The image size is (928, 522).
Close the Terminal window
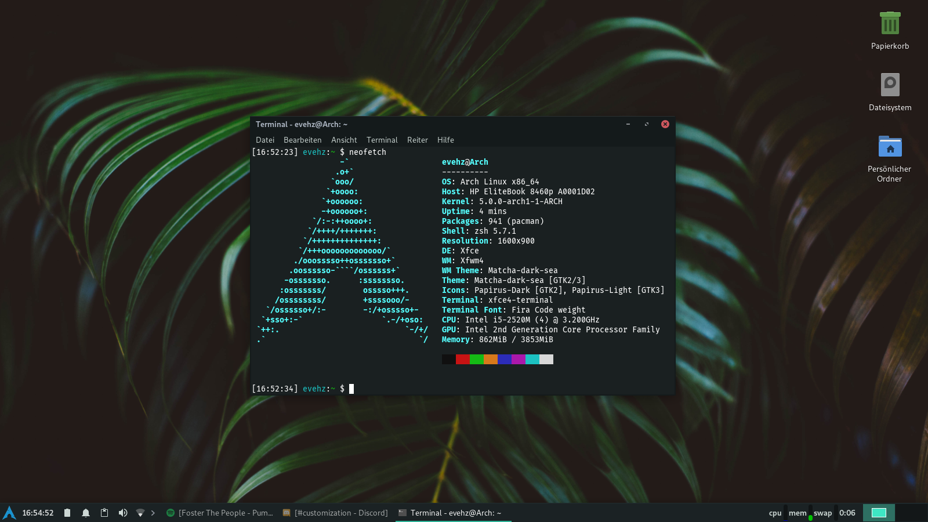665,124
